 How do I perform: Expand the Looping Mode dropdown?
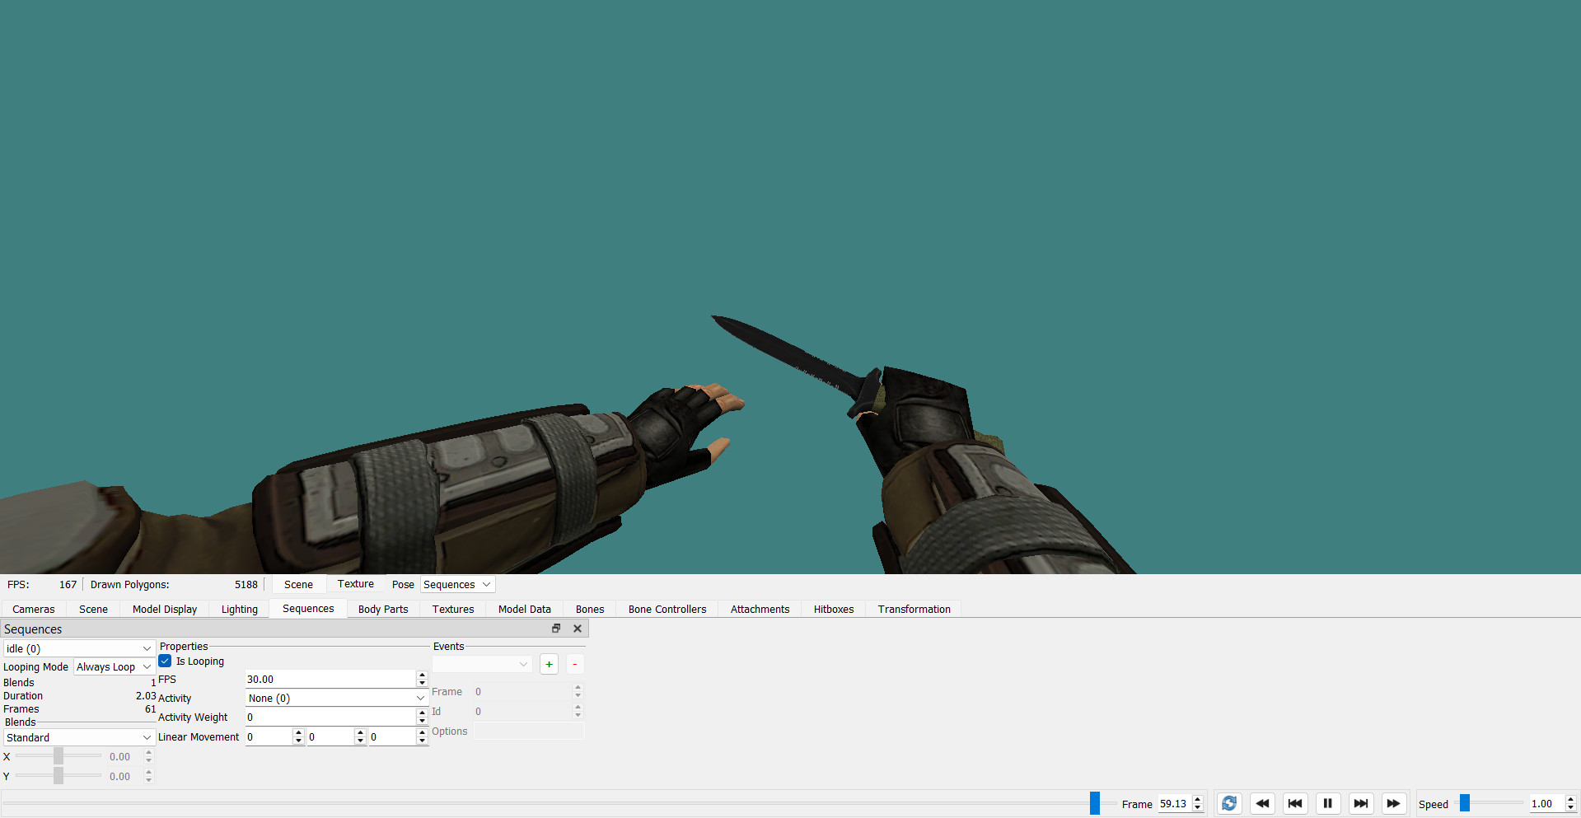[x=112, y=666]
